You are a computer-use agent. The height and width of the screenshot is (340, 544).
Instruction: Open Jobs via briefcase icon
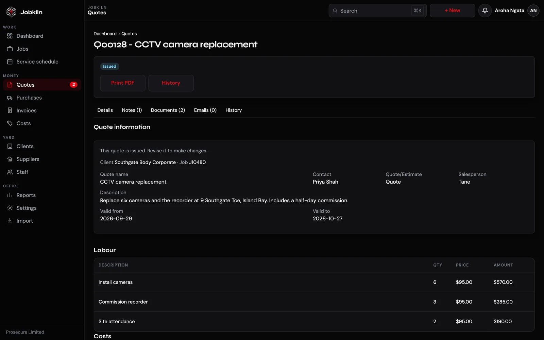[10, 49]
